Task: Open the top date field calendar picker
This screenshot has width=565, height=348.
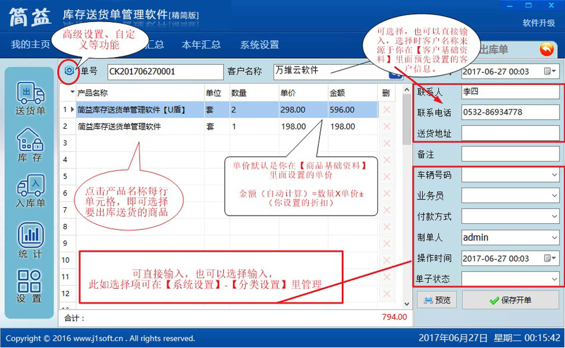Action: coord(550,71)
